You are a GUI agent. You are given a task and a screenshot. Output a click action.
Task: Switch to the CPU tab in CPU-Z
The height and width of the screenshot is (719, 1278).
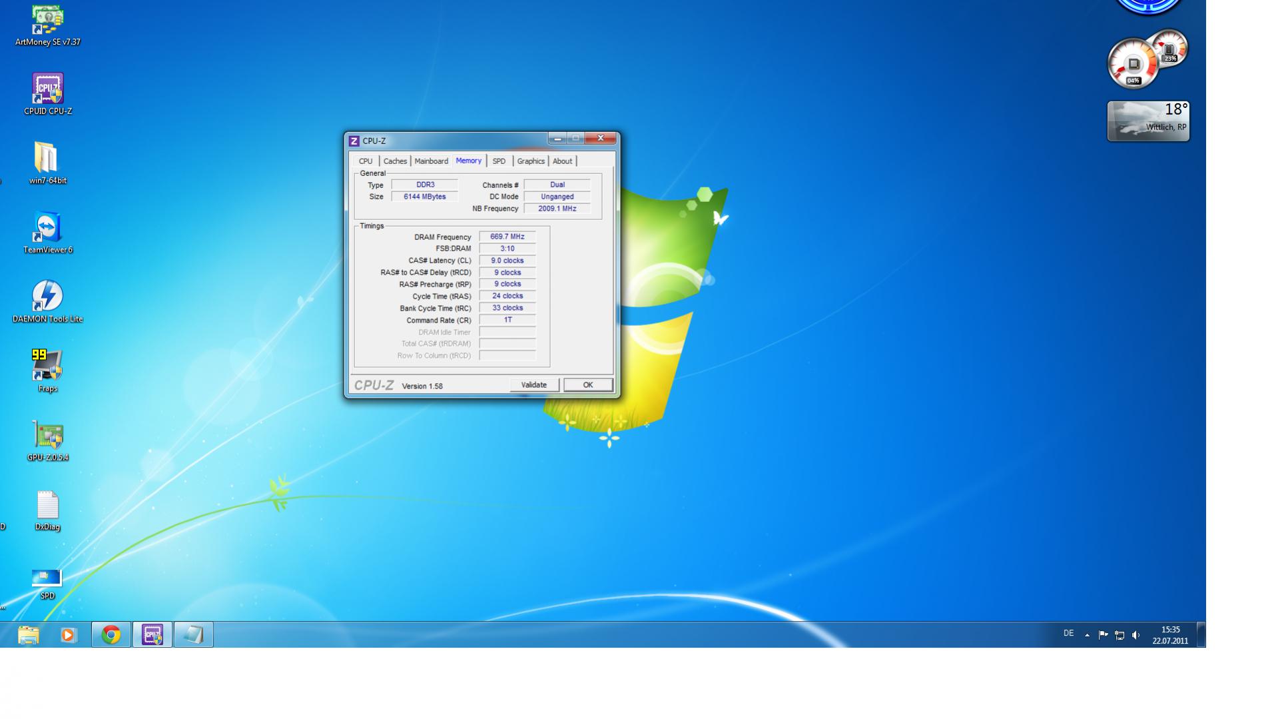pos(366,161)
